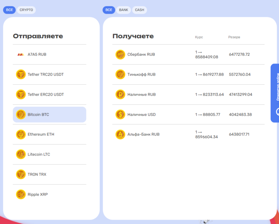Select Наличные RUB as receive option

188,95
